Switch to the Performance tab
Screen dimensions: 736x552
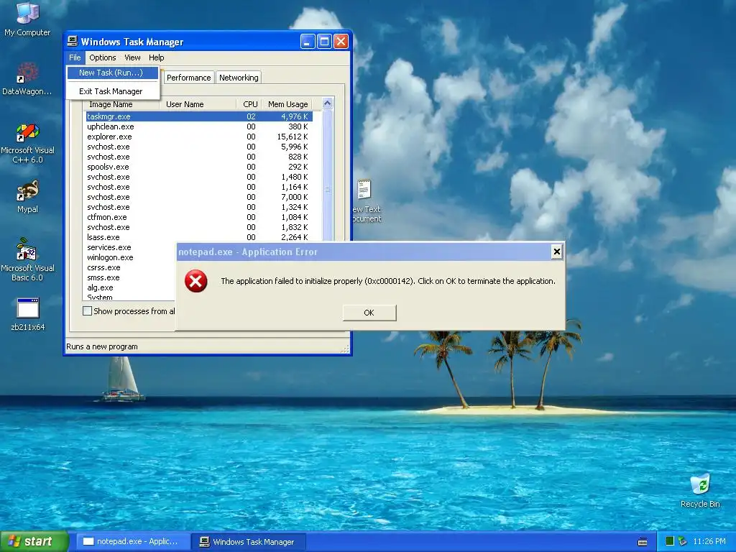pos(189,78)
